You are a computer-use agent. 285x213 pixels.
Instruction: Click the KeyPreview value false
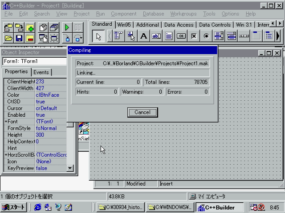[51, 168]
